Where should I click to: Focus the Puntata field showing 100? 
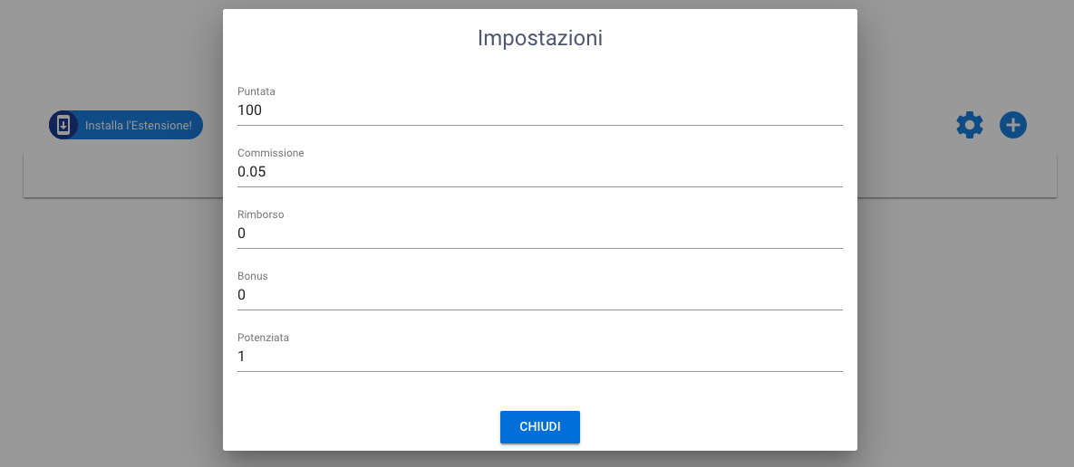point(540,110)
